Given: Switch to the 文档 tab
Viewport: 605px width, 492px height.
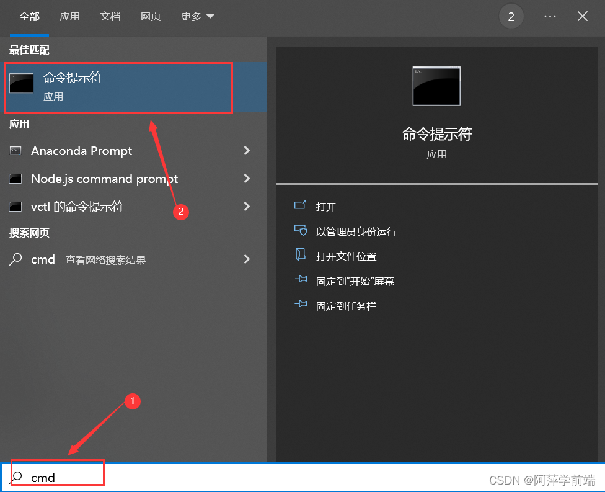Looking at the screenshot, I should click(x=110, y=17).
